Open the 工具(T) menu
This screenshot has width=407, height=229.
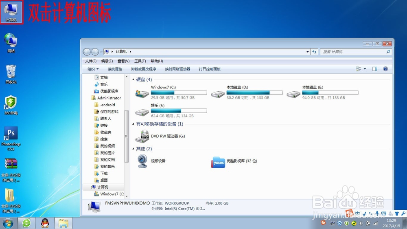pos(140,61)
